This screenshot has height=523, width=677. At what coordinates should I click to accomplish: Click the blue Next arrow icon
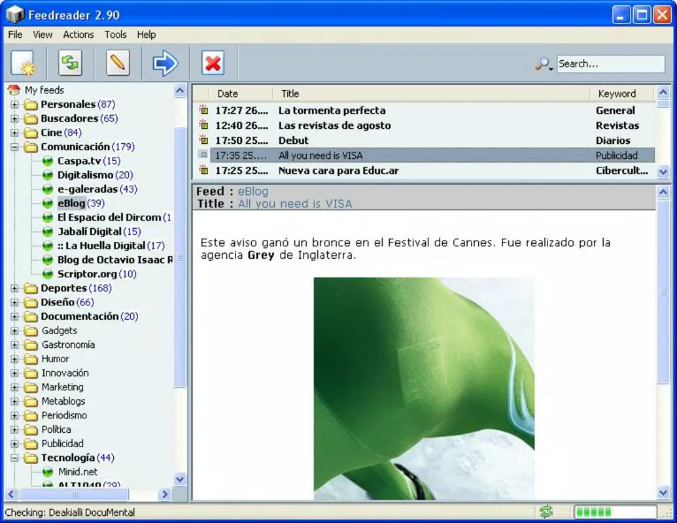coord(165,63)
